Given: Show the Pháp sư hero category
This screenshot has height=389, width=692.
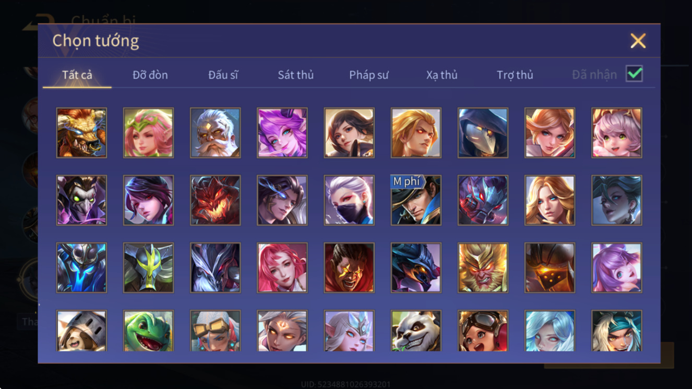Looking at the screenshot, I should point(369,75).
